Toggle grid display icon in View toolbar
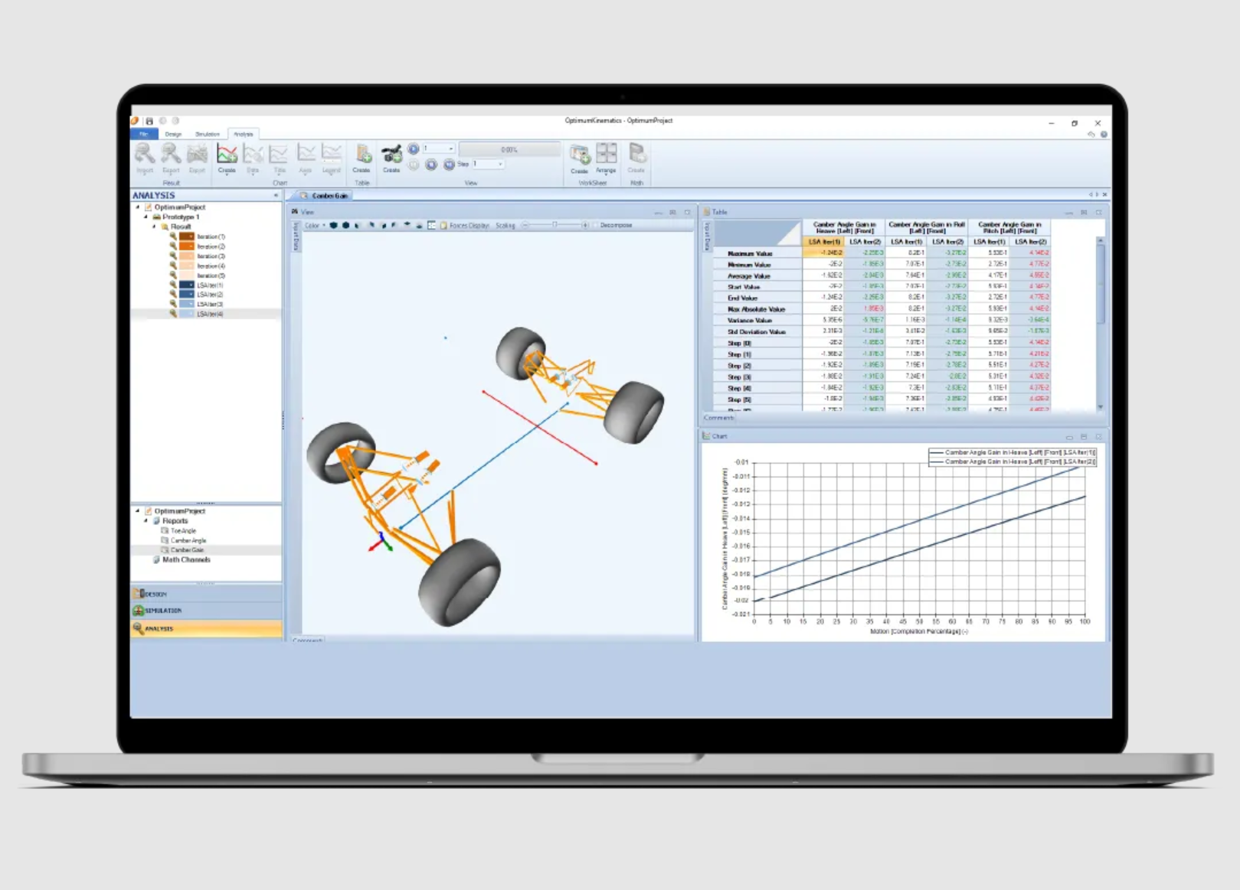Viewport: 1240px width, 890px height. (x=432, y=226)
